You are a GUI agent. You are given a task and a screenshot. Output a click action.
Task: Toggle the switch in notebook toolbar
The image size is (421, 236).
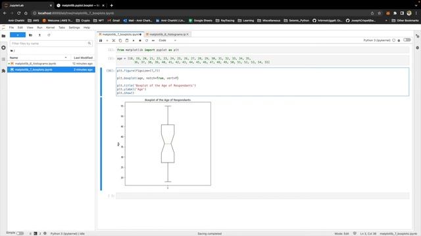tap(407, 40)
